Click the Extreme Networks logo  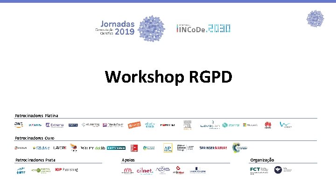pos(55,125)
